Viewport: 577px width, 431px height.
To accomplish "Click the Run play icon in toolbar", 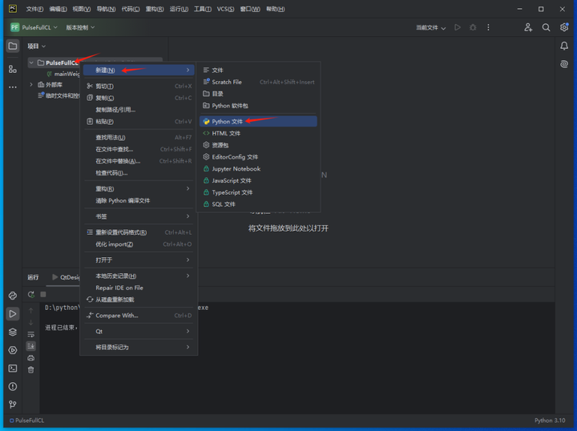I will pos(457,27).
